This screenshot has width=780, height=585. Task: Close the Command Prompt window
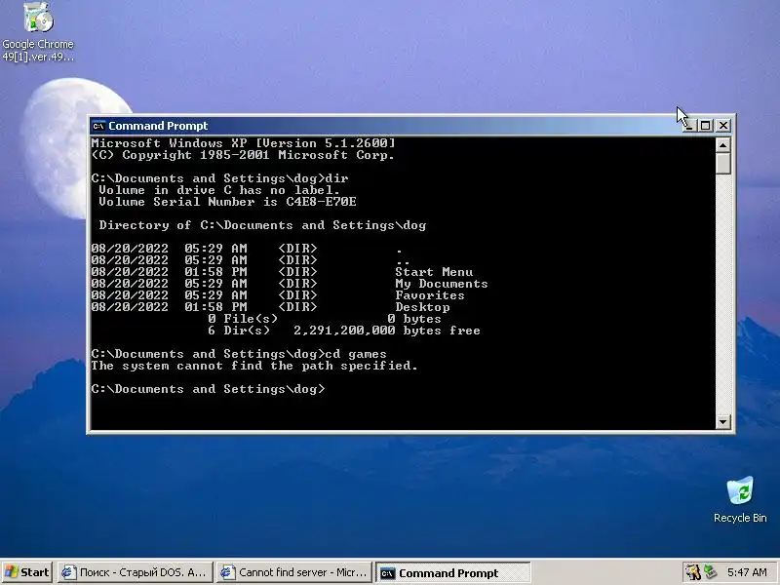point(723,126)
